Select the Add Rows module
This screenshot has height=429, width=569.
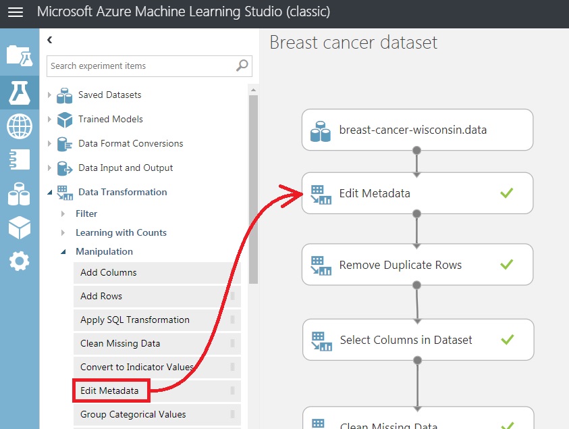coord(157,296)
